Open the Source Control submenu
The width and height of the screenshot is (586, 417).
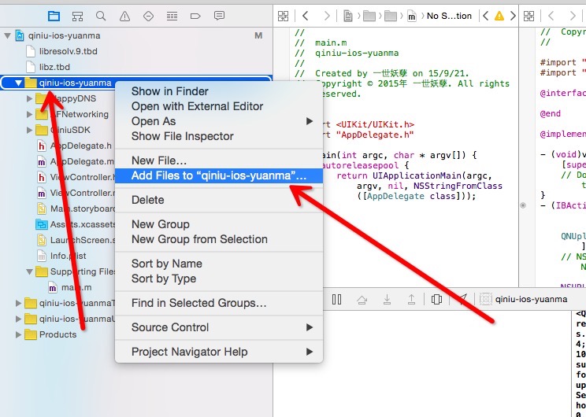pyautogui.click(x=219, y=327)
